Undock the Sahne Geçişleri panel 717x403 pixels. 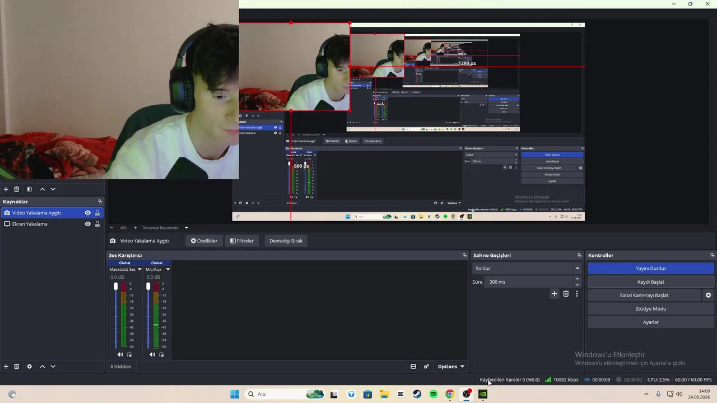pos(579,255)
